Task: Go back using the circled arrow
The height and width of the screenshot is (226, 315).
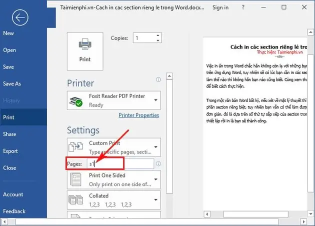Action: tap(20, 17)
